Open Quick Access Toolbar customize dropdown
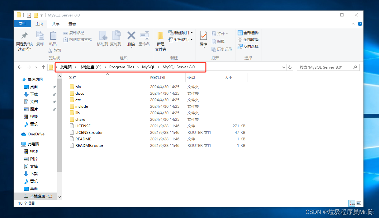The width and height of the screenshot is (379, 218). click(41, 15)
